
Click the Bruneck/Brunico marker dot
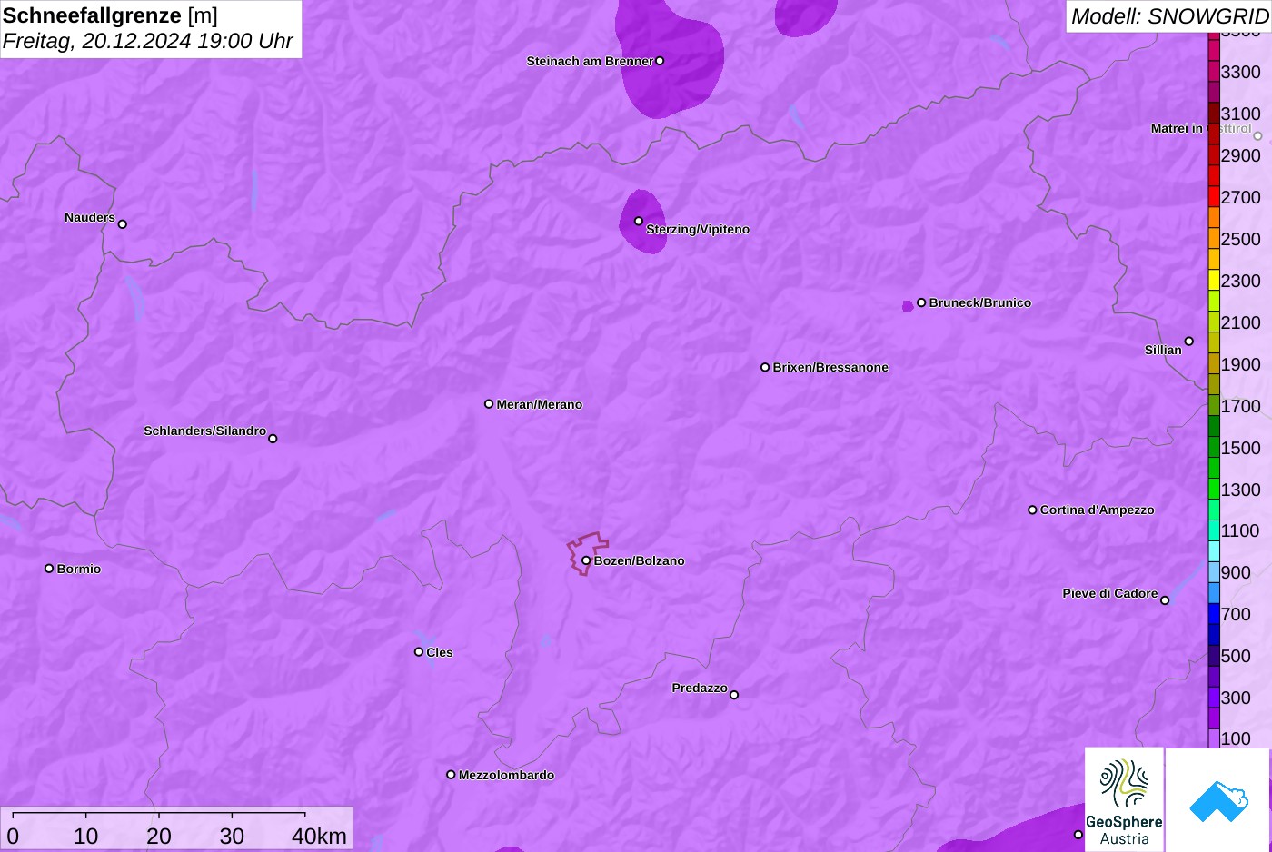tap(921, 302)
